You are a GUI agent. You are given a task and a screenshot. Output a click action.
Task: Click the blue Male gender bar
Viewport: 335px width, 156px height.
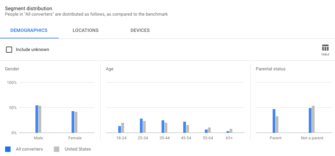tap(37, 119)
